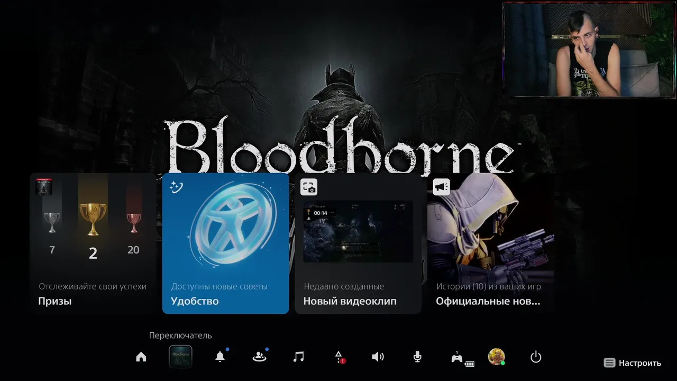Click the Переключатель label
The width and height of the screenshot is (677, 381).
click(180, 335)
